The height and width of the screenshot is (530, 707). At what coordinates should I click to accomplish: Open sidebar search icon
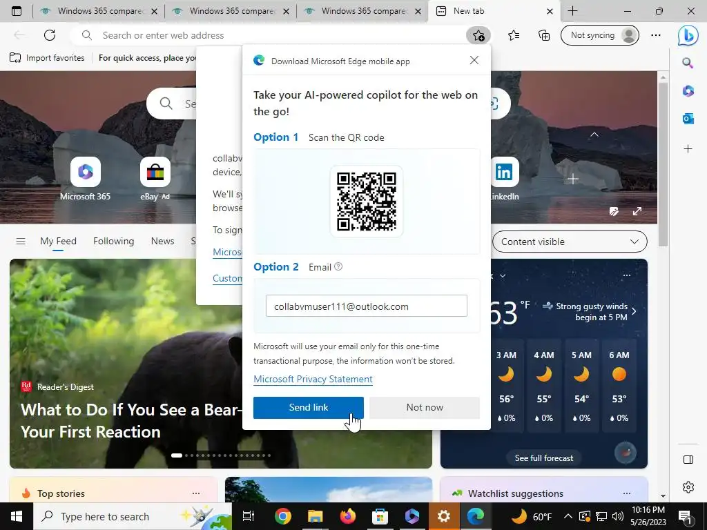688,63
